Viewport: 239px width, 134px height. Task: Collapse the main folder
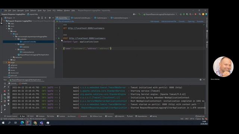point(9,31)
